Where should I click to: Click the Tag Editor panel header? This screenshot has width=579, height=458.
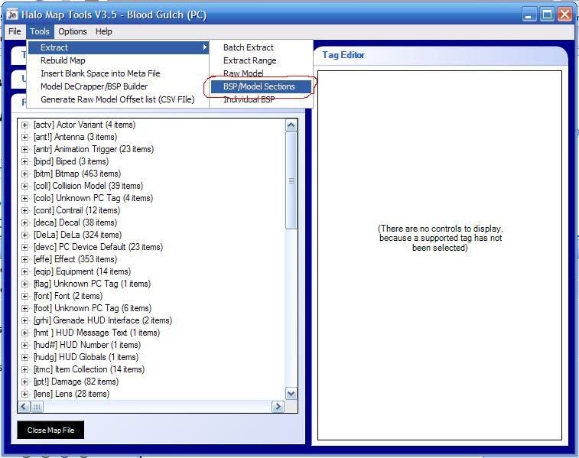coord(440,55)
